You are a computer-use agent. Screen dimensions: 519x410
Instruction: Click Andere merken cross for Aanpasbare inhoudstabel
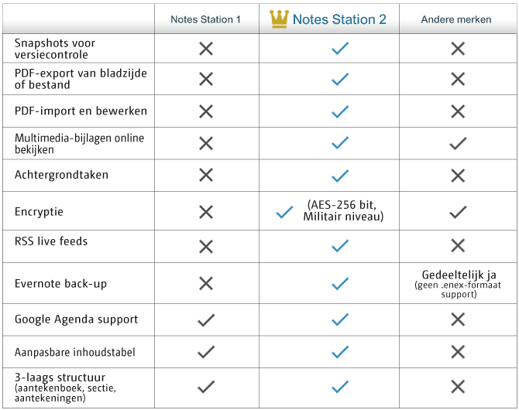click(458, 352)
